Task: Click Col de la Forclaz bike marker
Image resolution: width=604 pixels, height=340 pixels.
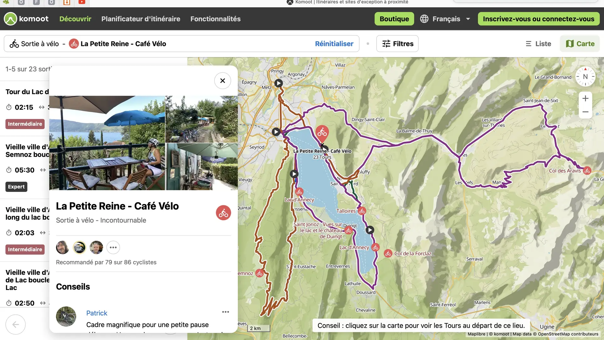Action: [388, 254]
